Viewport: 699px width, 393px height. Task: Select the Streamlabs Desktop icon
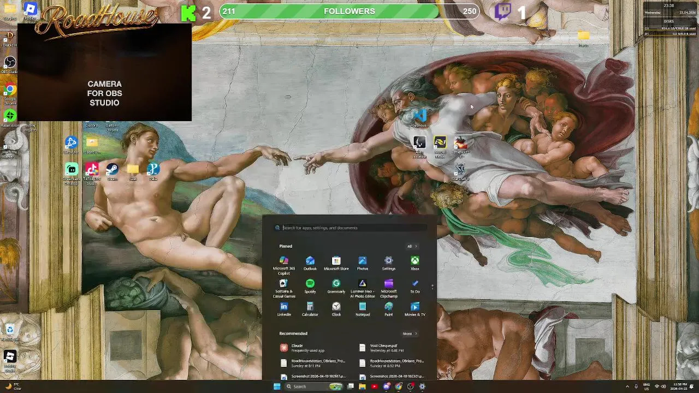[x=71, y=174]
